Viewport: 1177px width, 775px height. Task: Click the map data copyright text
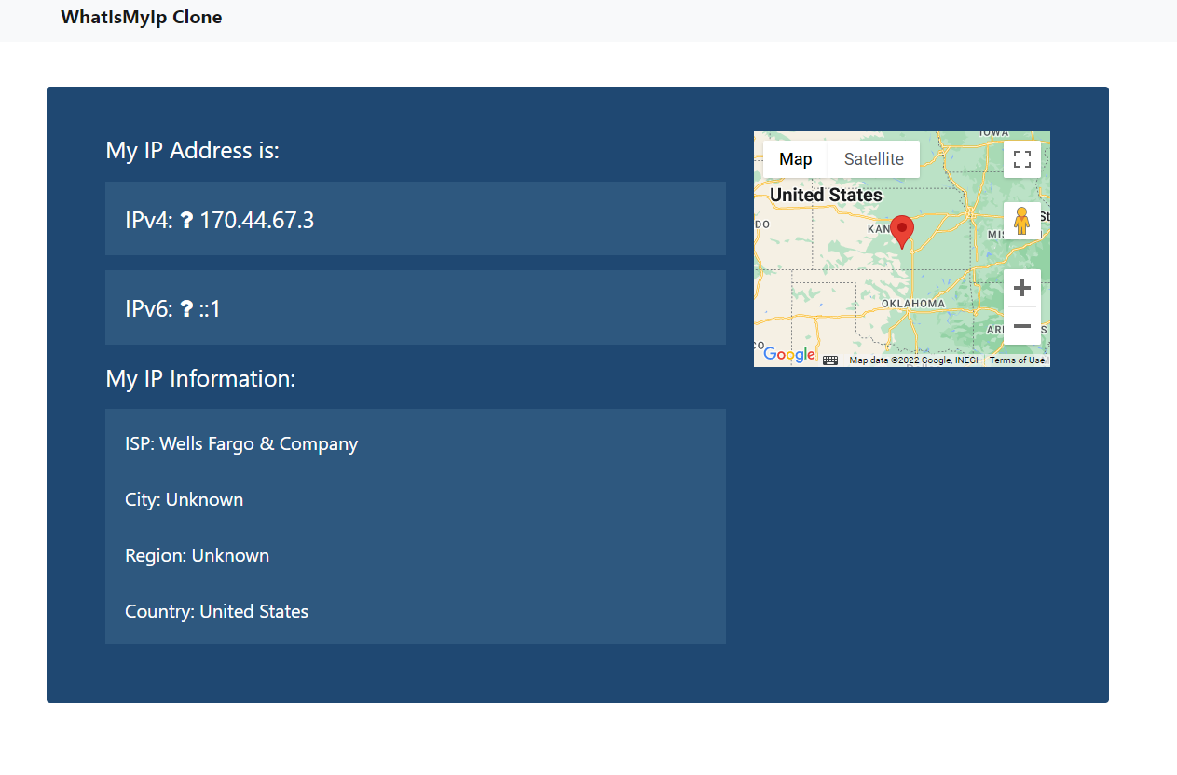913,360
